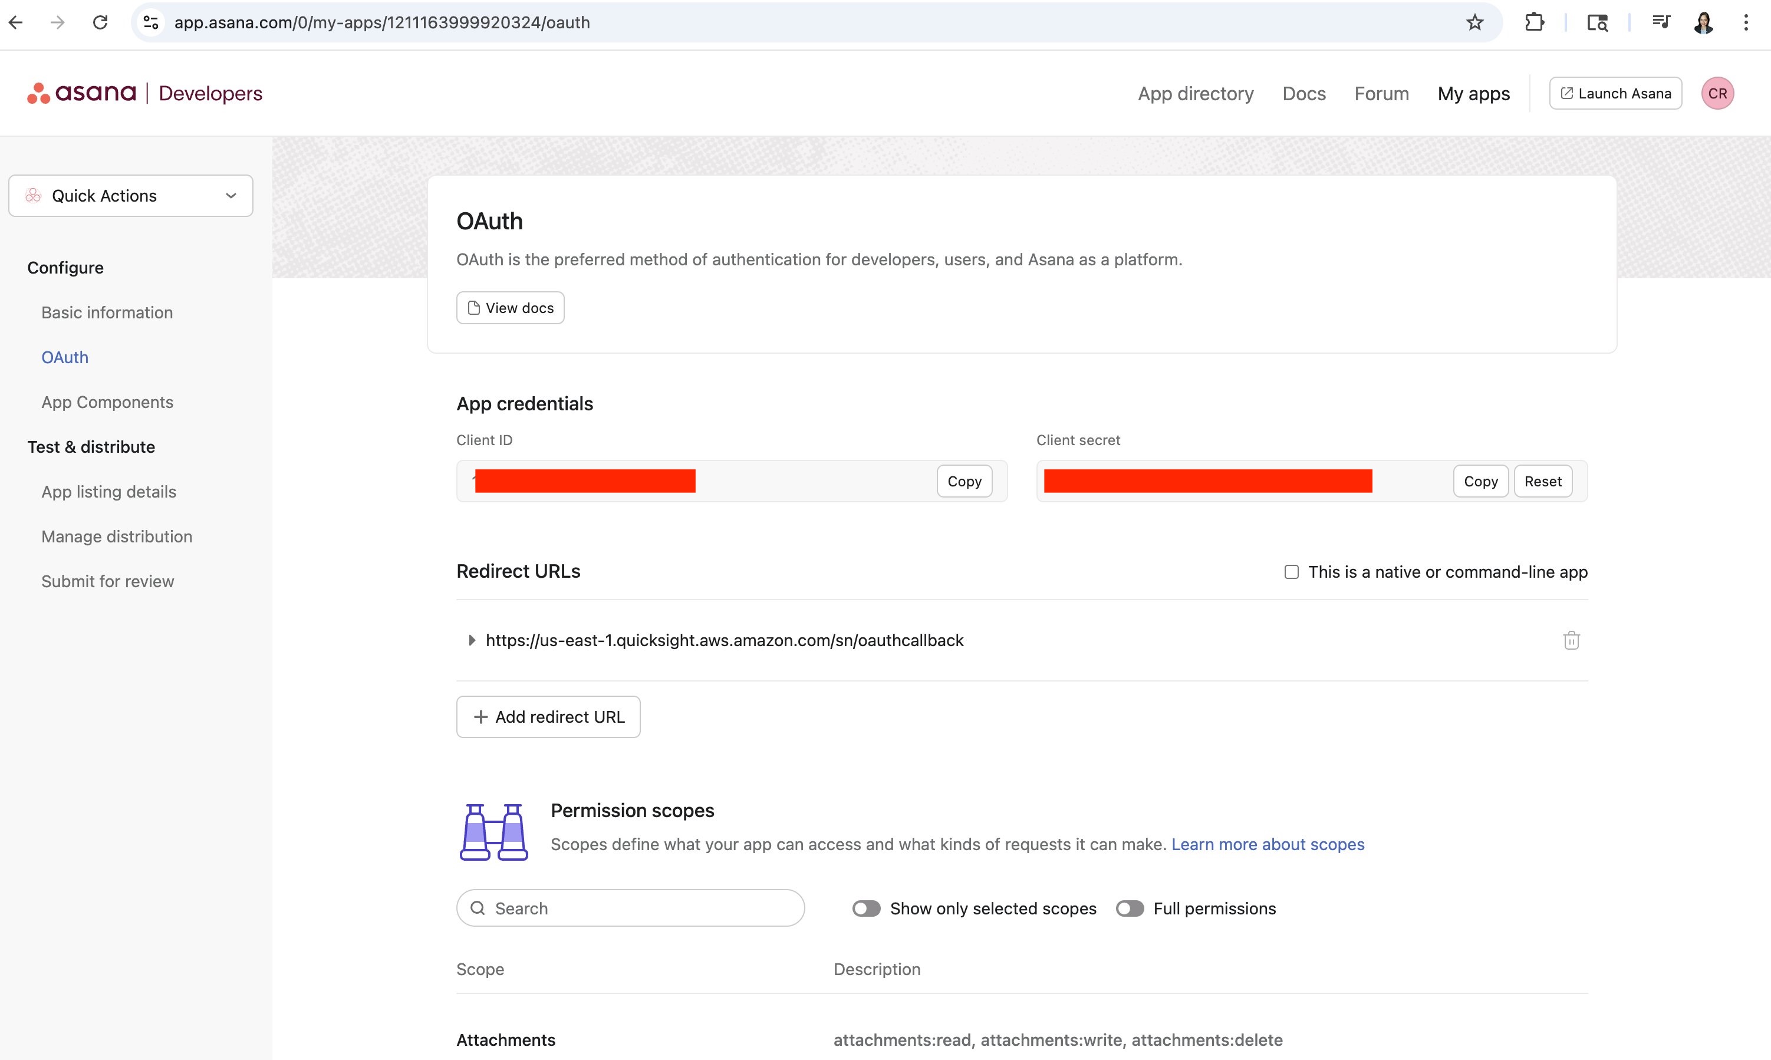Reload the current page

coord(101,22)
